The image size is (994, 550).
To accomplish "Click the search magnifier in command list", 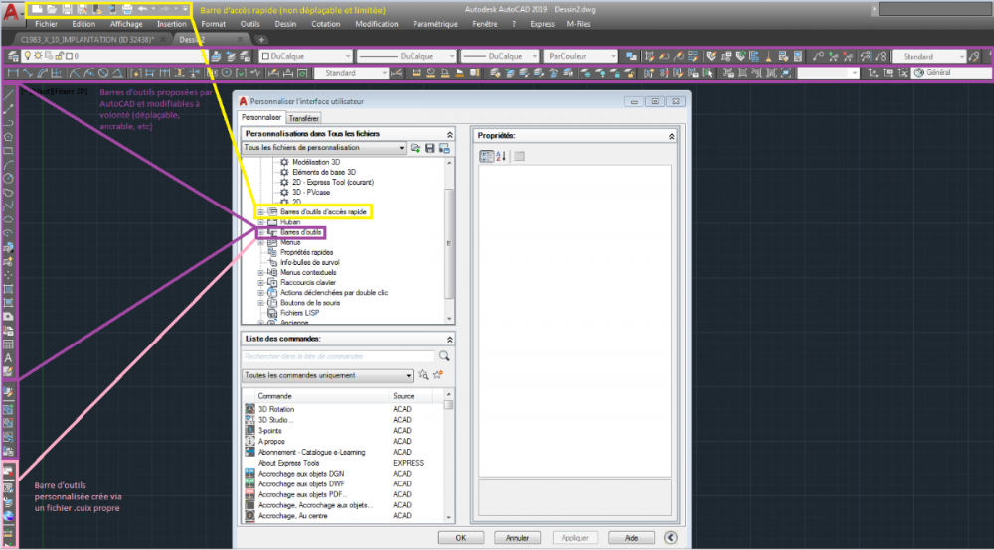I will pyautogui.click(x=444, y=356).
